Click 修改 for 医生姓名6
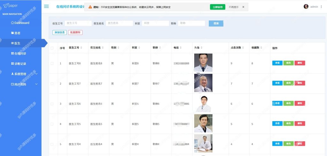This screenshot has width=327, height=156. pyautogui.click(x=288, y=103)
